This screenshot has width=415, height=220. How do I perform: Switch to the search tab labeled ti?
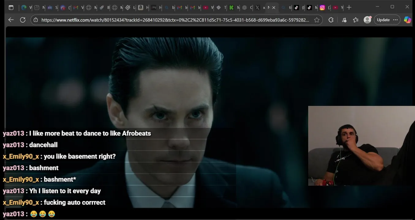tap(286, 8)
